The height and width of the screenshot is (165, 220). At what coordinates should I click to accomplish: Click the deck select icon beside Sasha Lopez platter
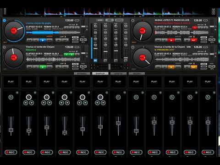(x=133, y=20)
